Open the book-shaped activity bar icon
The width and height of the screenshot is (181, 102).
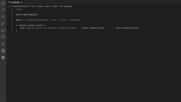pyautogui.click(x=3, y=44)
